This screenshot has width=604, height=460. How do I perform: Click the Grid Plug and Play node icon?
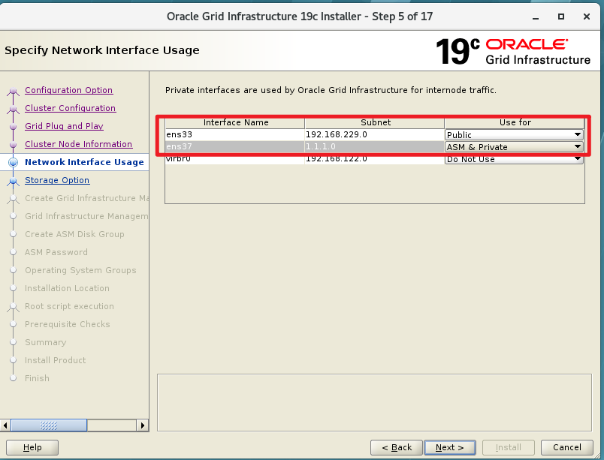coord(13,127)
